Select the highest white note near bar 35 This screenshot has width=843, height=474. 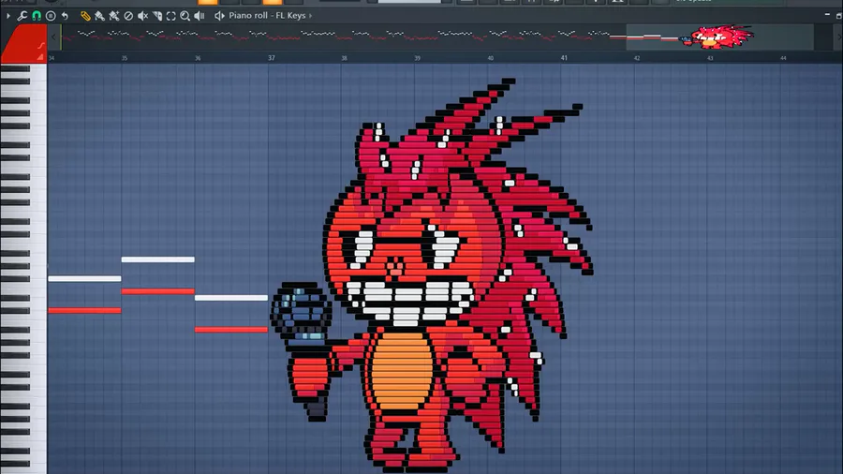158,259
